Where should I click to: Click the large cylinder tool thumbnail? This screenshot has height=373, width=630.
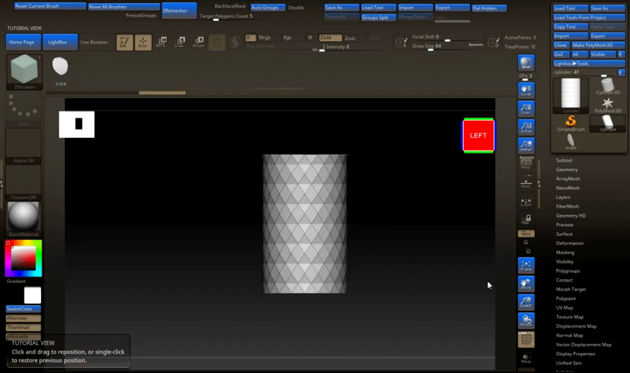(x=571, y=96)
